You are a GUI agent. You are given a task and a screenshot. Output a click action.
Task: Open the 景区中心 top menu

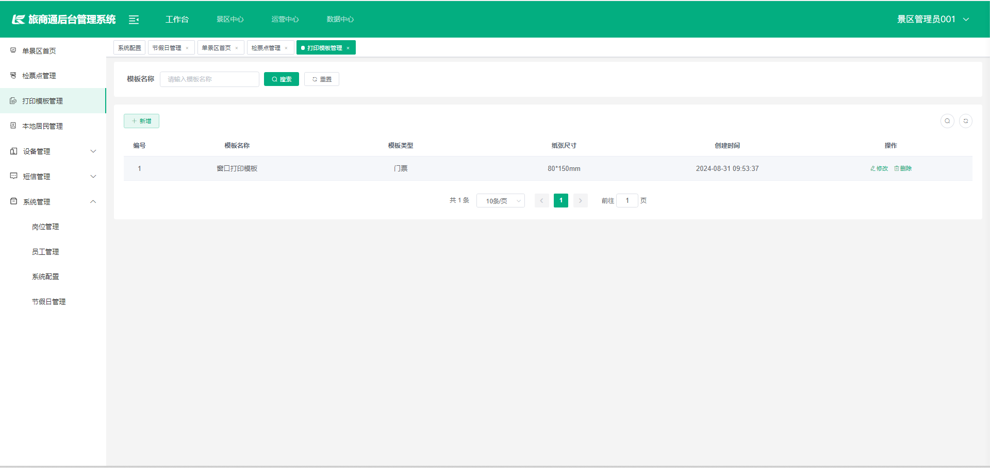point(230,20)
